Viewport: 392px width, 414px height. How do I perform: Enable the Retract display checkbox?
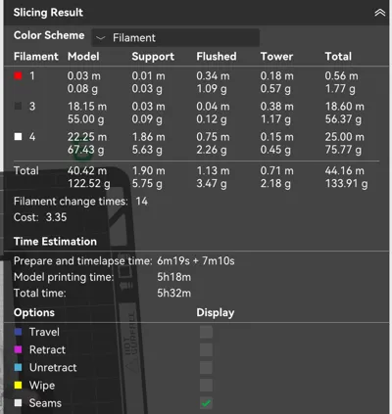click(206, 349)
